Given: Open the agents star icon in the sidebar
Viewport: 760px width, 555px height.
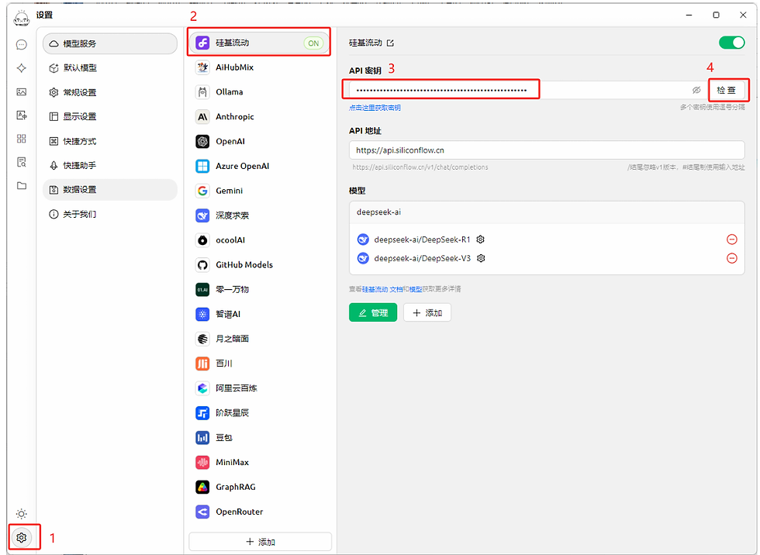Looking at the screenshot, I should pos(22,68).
